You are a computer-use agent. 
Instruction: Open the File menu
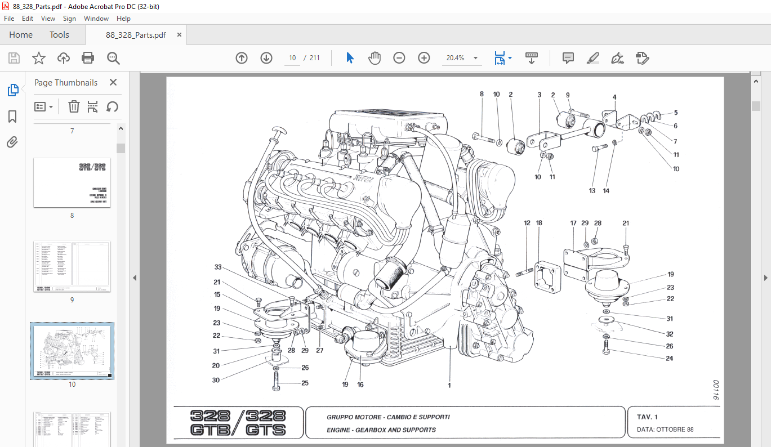click(9, 19)
